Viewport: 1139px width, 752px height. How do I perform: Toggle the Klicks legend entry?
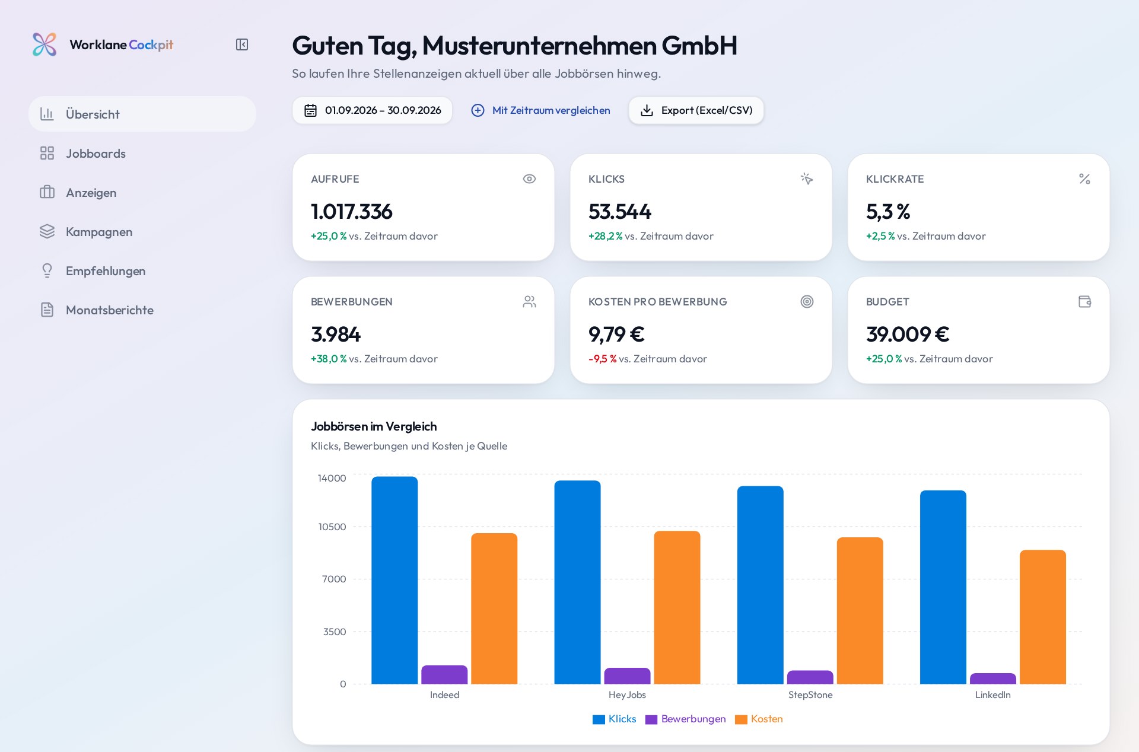click(614, 719)
